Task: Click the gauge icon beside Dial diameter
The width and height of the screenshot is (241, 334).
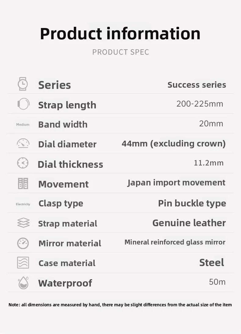Action: point(23,143)
